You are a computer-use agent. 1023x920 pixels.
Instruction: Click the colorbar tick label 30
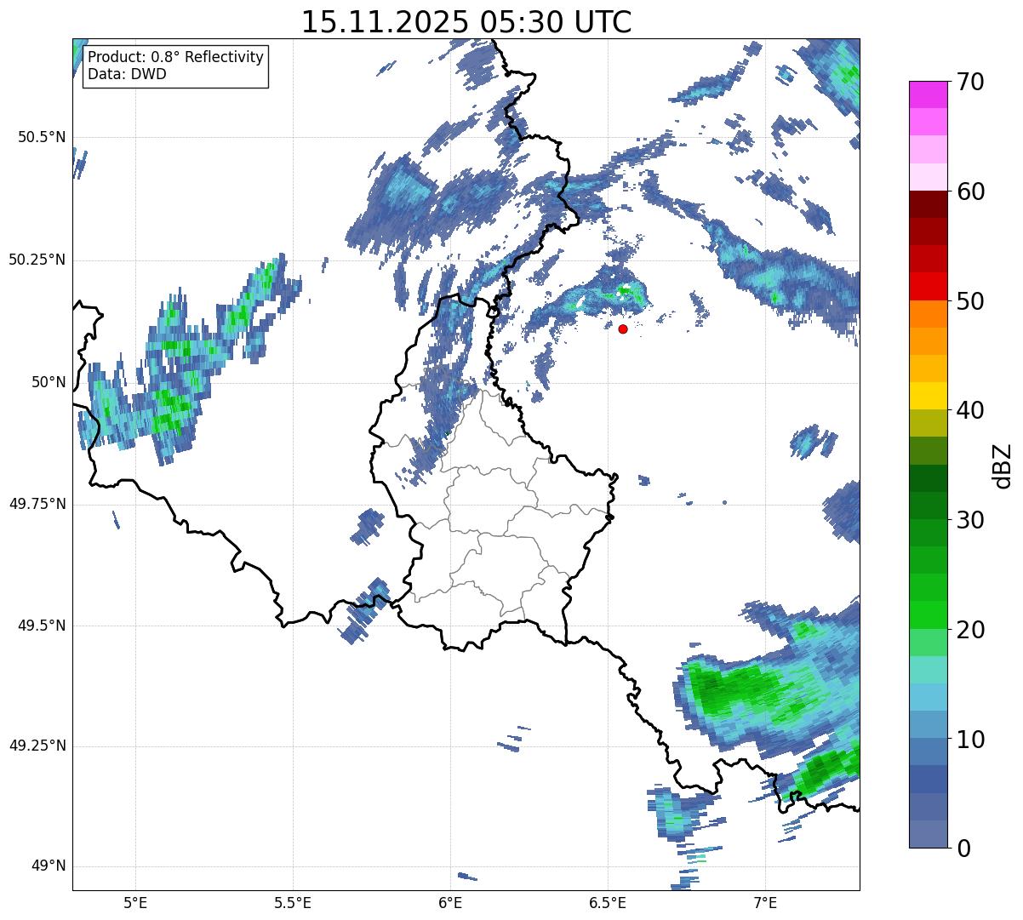coord(971,520)
